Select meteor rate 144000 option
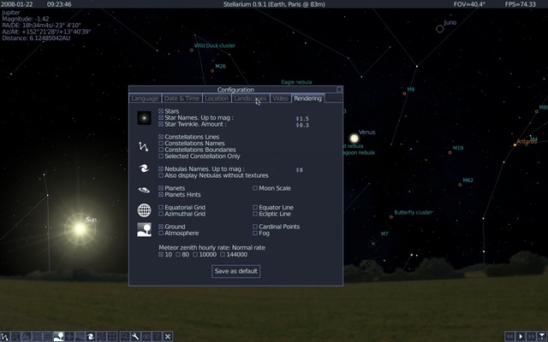The image size is (548, 342). [x=223, y=255]
